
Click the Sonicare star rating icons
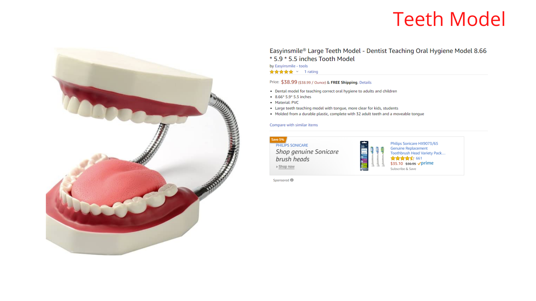pyautogui.click(x=402, y=158)
